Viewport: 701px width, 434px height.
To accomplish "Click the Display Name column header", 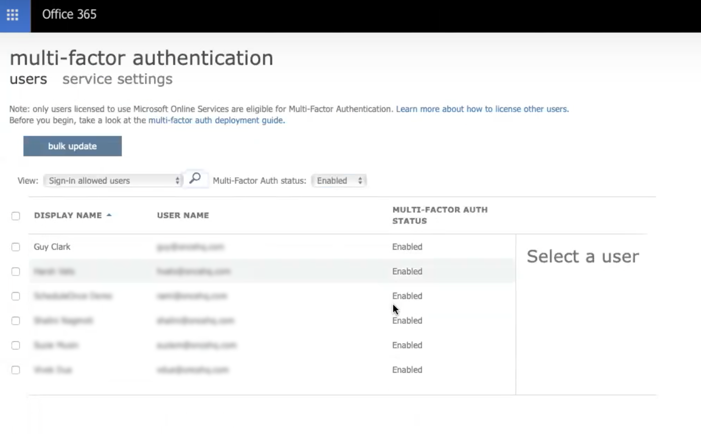I will click(67, 216).
